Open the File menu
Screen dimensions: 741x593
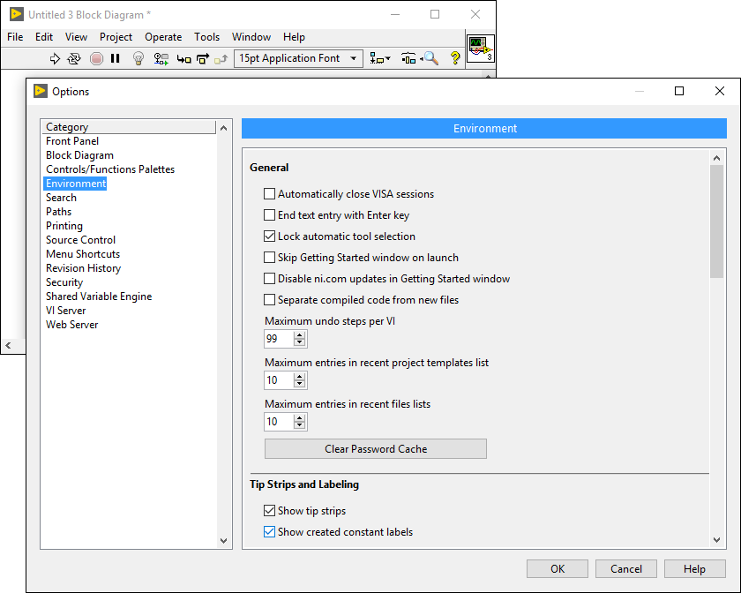point(15,37)
